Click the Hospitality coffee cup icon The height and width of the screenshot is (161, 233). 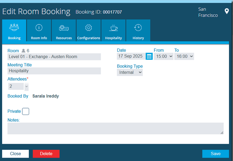(113, 28)
